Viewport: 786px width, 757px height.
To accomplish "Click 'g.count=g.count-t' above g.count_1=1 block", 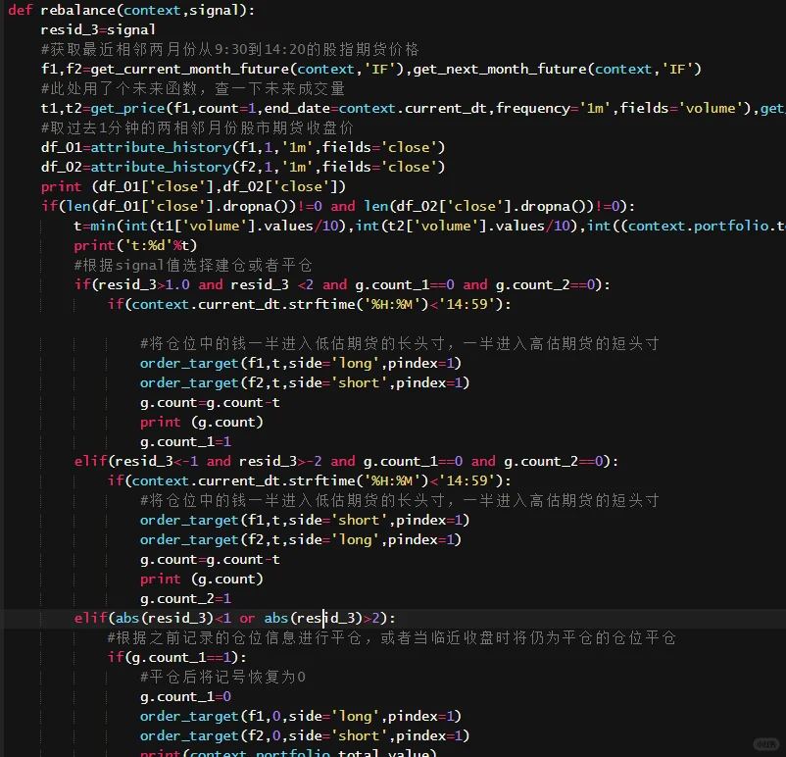I will click(x=210, y=402).
